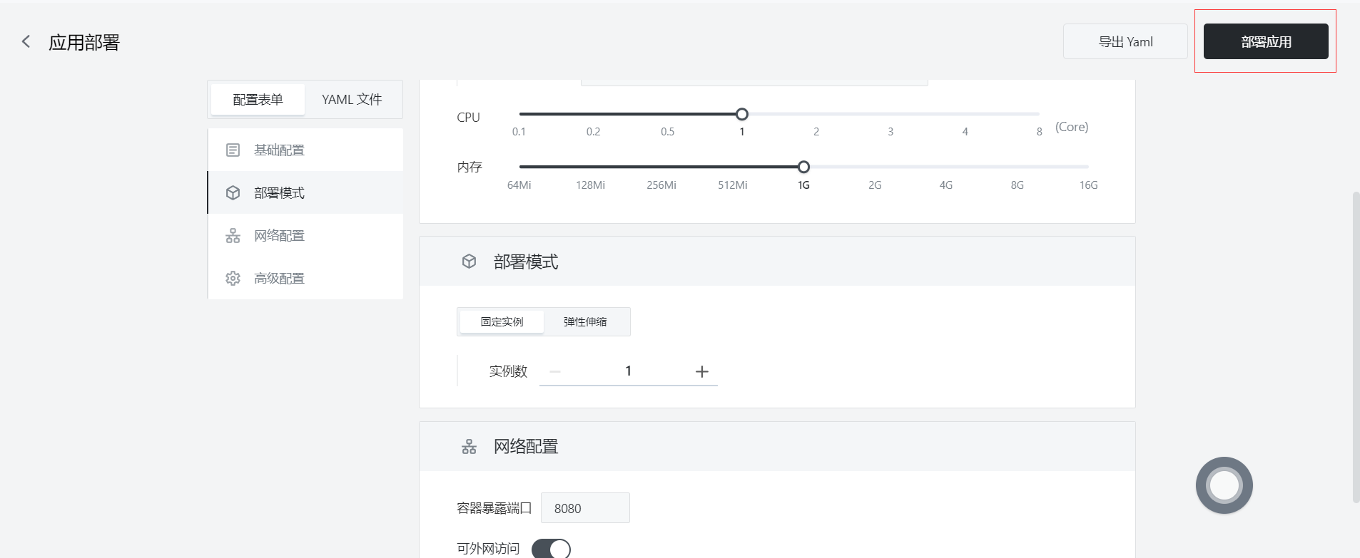Click the 实例数 value field
Screen dimensions: 1360x558
point(629,371)
